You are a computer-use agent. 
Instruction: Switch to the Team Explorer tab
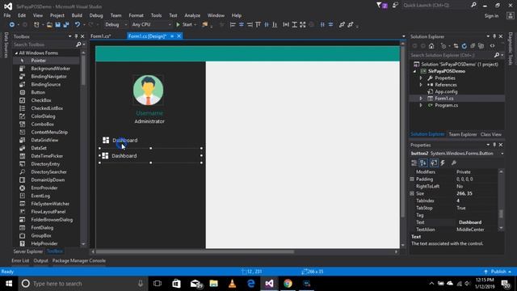pyautogui.click(x=463, y=134)
